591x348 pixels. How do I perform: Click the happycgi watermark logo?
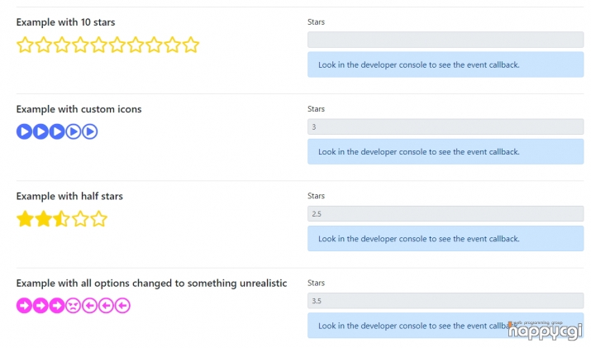pos(545,331)
